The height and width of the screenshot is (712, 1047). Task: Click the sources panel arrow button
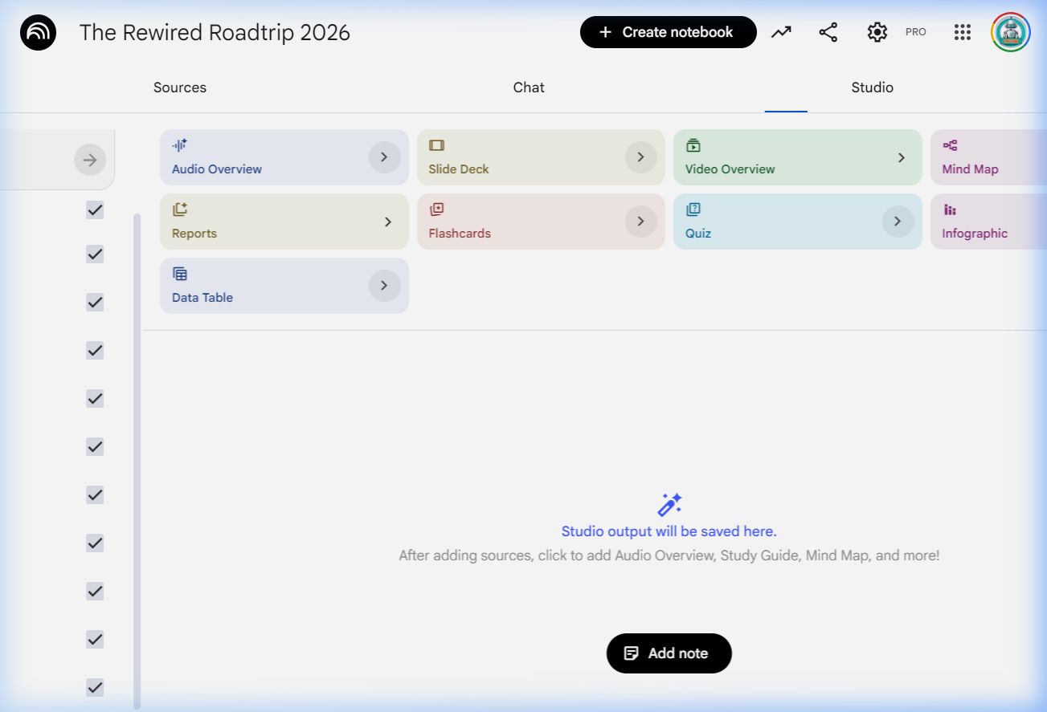[89, 160]
